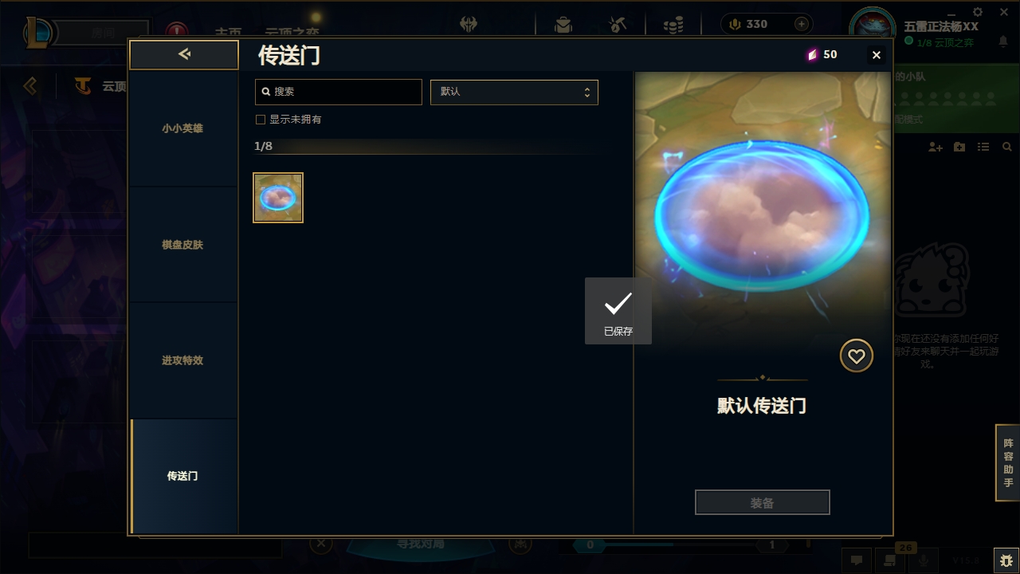The image size is (1020, 574).
Task: Switch to the 小小英雄 tab
Action: point(183,128)
